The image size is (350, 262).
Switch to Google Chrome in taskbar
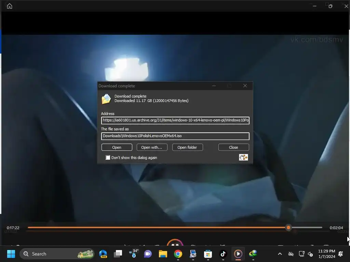(178, 254)
